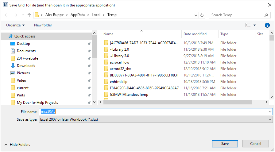Unpin the Documents pin icon
The width and height of the screenshot is (275, 152).
point(89,51)
